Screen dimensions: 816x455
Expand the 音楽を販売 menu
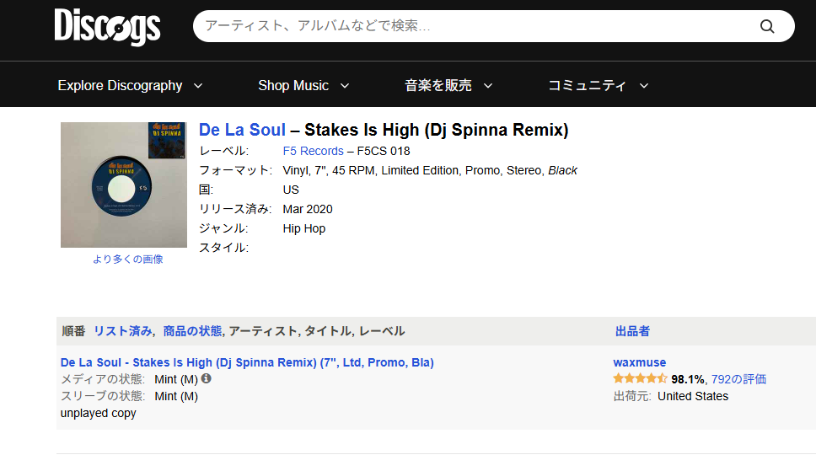click(448, 85)
